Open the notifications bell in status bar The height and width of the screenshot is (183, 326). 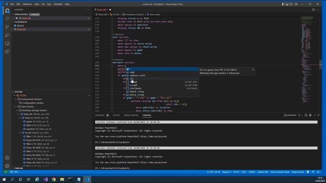(318, 172)
